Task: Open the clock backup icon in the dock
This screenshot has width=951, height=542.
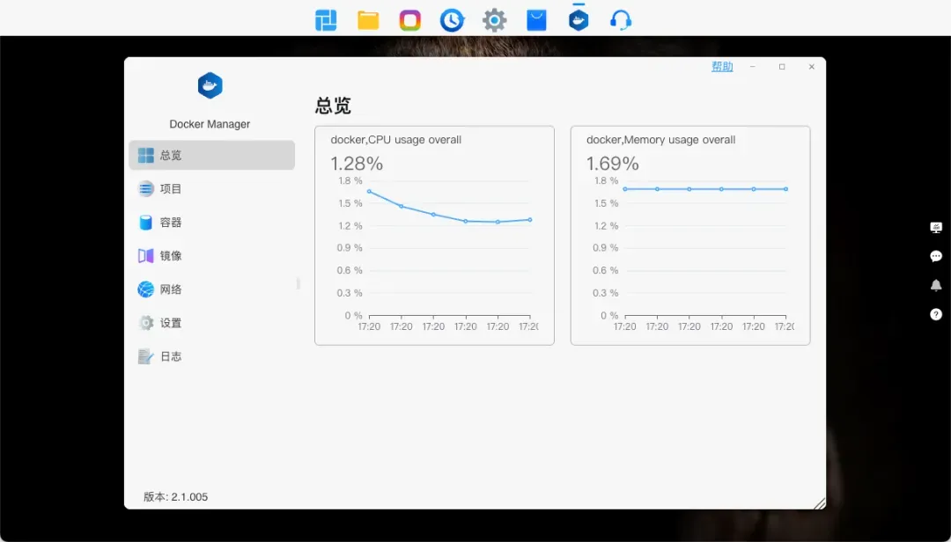Action: point(453,20)
